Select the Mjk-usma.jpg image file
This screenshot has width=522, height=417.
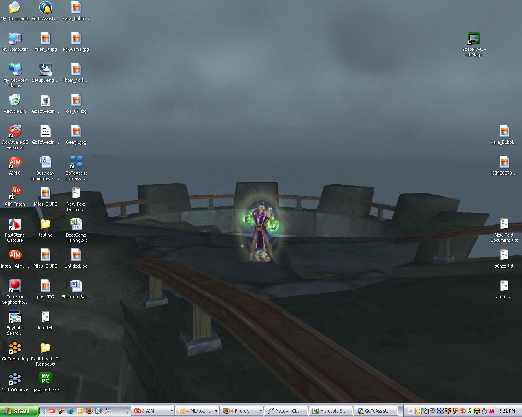tap(76, 42)
